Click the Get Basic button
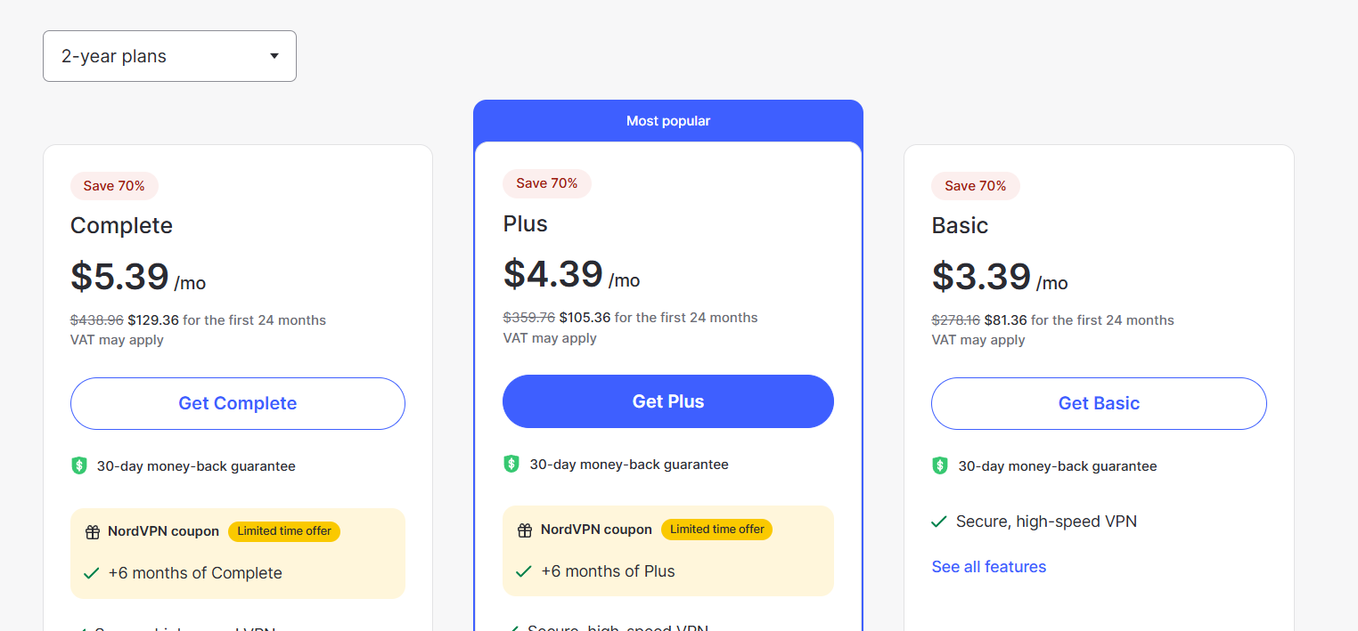1358x631 pixels. pyautogui.click(x=1099, y=403)
